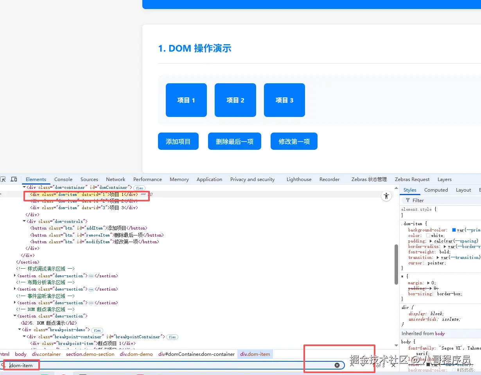Open the Sources tab
The width and height of the screenshot is (481, 375).
(89, 179)
